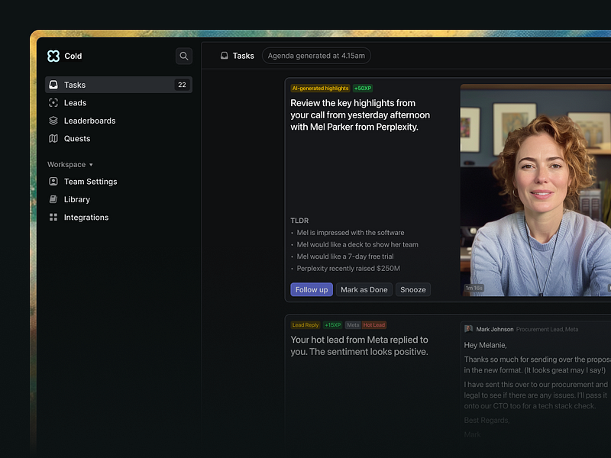Open the Tasks section in sidebar
The image size is (611, 458).
tap(119, 85)
